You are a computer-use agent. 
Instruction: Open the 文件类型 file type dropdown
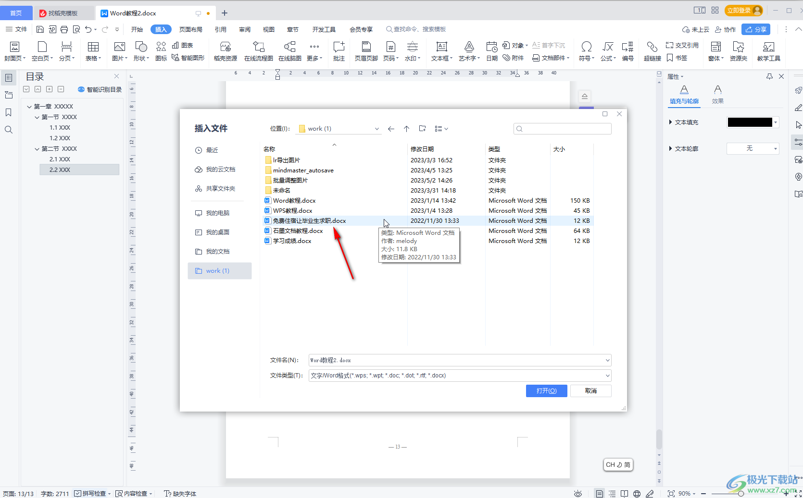(x=607, y=376)
